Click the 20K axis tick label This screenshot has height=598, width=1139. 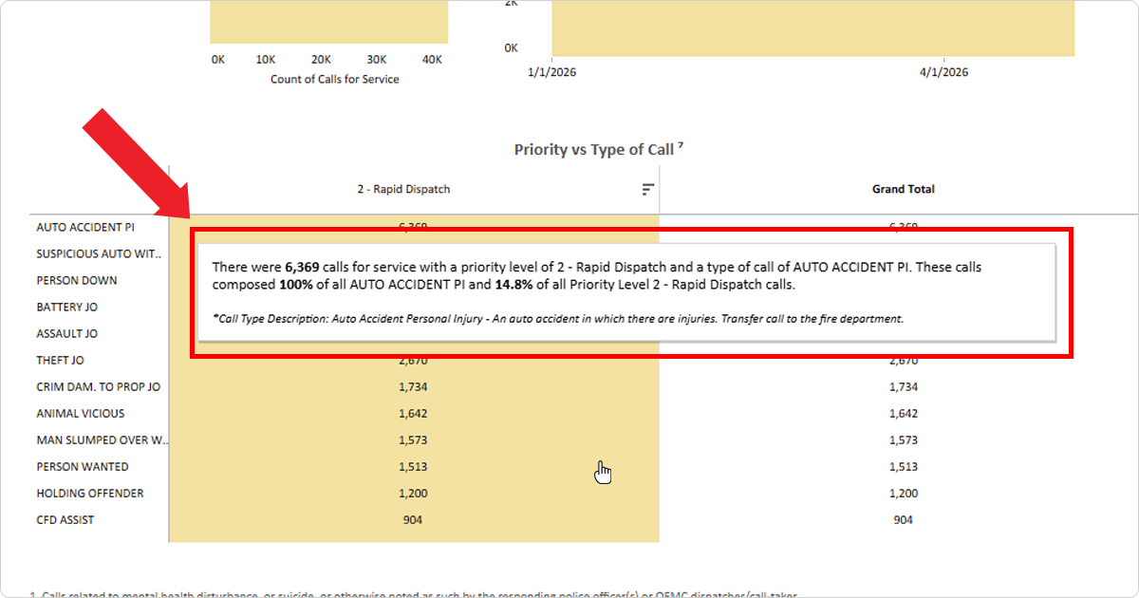(x=322, y=60)
